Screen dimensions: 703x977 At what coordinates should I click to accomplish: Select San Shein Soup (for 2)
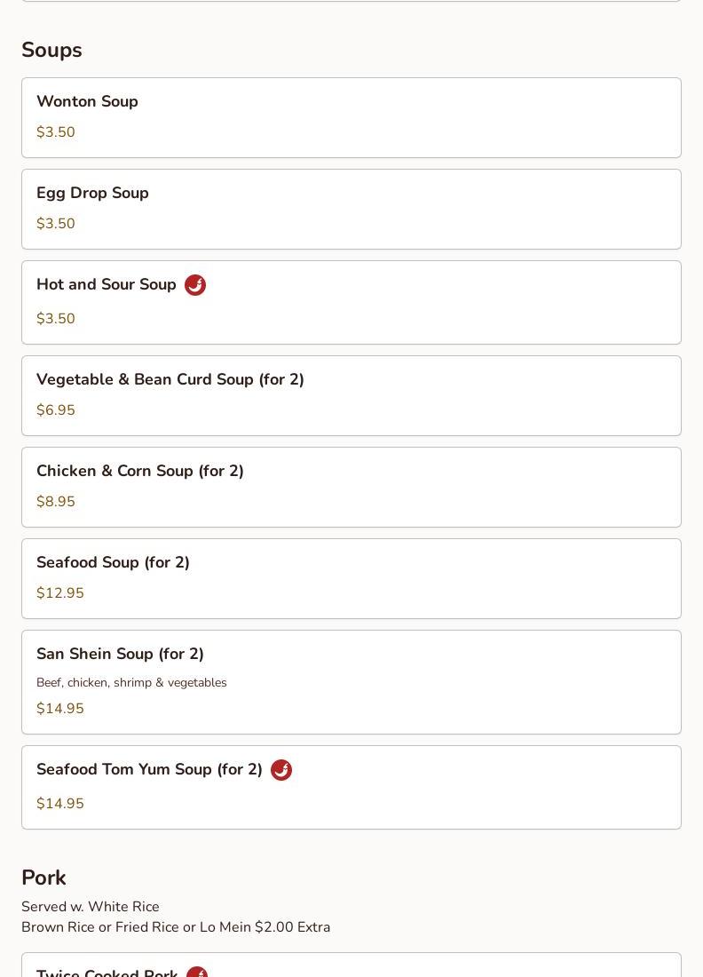[351, 682]
